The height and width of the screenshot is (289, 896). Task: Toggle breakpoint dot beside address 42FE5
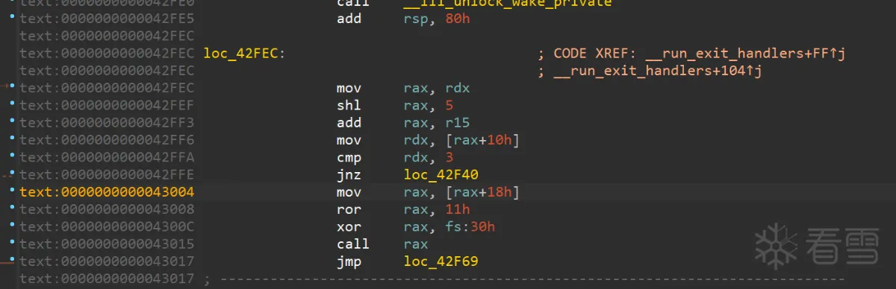point(13,16)
